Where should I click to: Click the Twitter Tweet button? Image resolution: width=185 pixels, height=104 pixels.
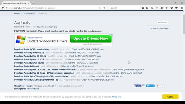[x=150, y=86]
